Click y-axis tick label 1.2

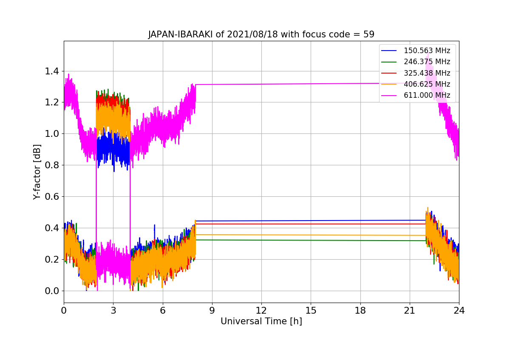51,102
